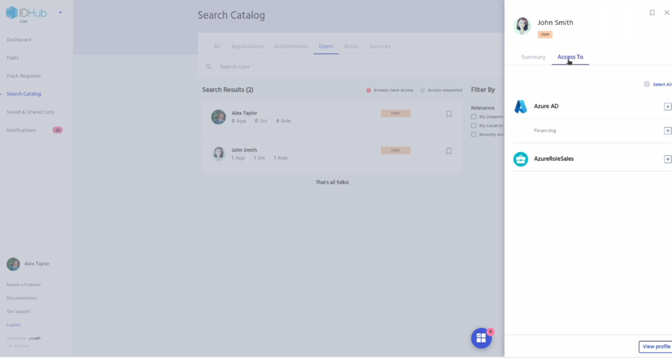Toggle the My Location filter checkbox
The width and height of the screenshot is (672, 358).
[474, 126]
